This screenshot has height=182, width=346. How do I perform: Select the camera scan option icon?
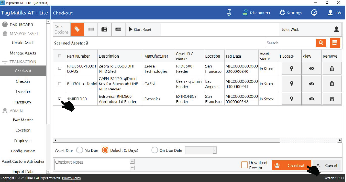point(104,29)
